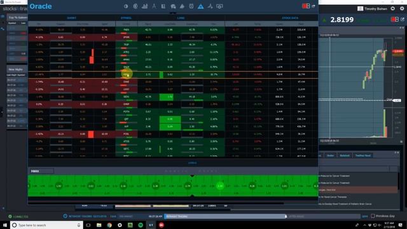Open Spotify from the taskbar
The height and width of the screenshot is (229, 407).
[x=141, y=225]
